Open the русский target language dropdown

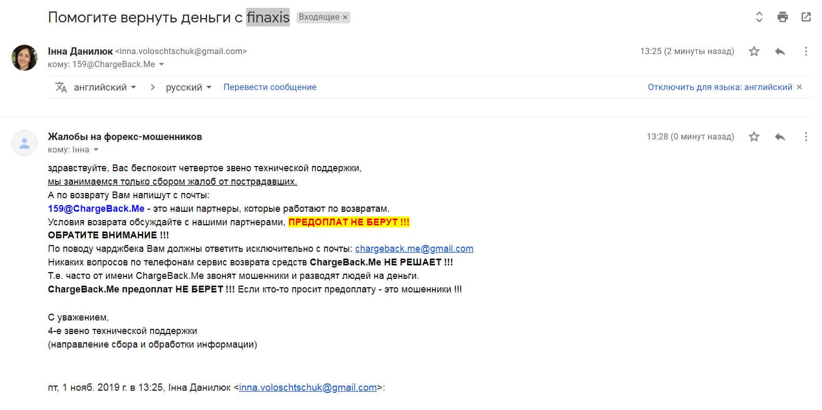pyautogui.click(x=188, y=87)
